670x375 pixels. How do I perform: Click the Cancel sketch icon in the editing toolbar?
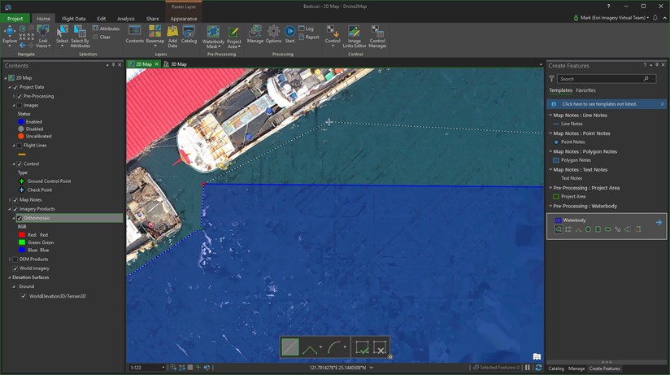click(380, 347)
